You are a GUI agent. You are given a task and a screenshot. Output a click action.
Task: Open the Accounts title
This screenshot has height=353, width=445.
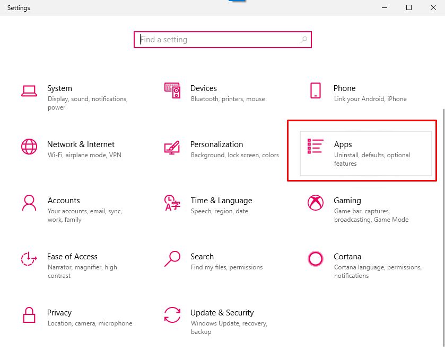tap(64, 201)
